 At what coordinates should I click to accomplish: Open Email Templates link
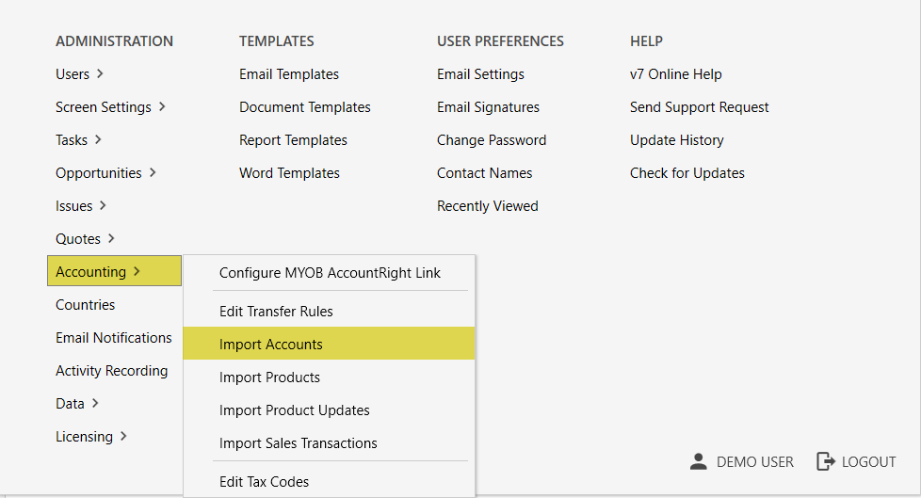[289, 74]
